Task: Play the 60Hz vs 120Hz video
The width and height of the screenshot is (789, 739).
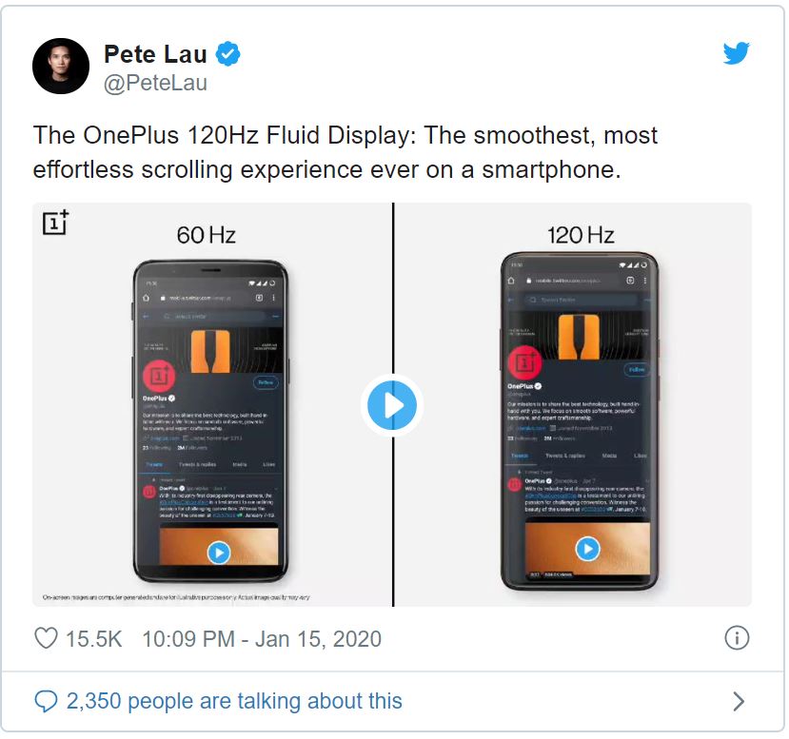Action: (392, 405)
